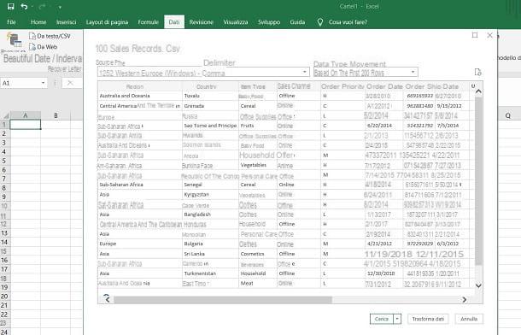
Task: Open Da testo/CSV import option
Action: coord(50,36)
